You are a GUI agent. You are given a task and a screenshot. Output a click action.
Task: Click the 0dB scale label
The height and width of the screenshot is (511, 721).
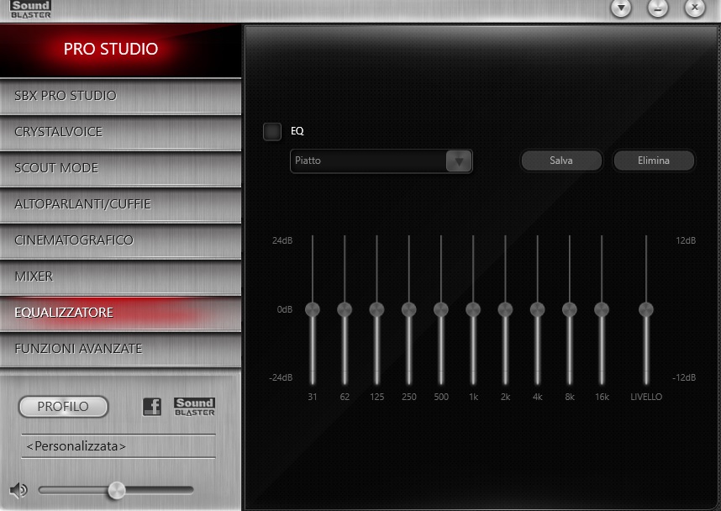click(285, 309)
